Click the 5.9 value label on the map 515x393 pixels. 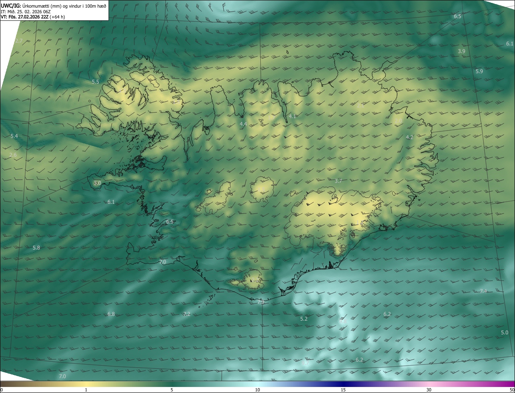479,72
